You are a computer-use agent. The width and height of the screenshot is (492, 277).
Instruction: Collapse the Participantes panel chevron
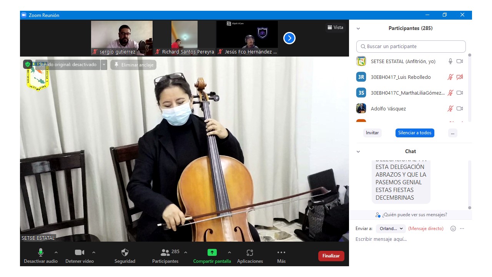[358, 28]
